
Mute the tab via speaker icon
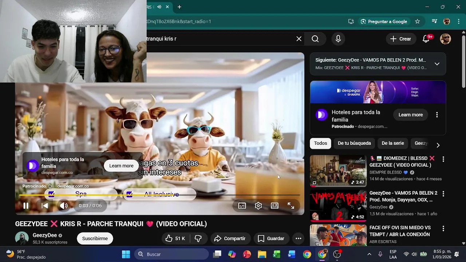coord(159,7)
